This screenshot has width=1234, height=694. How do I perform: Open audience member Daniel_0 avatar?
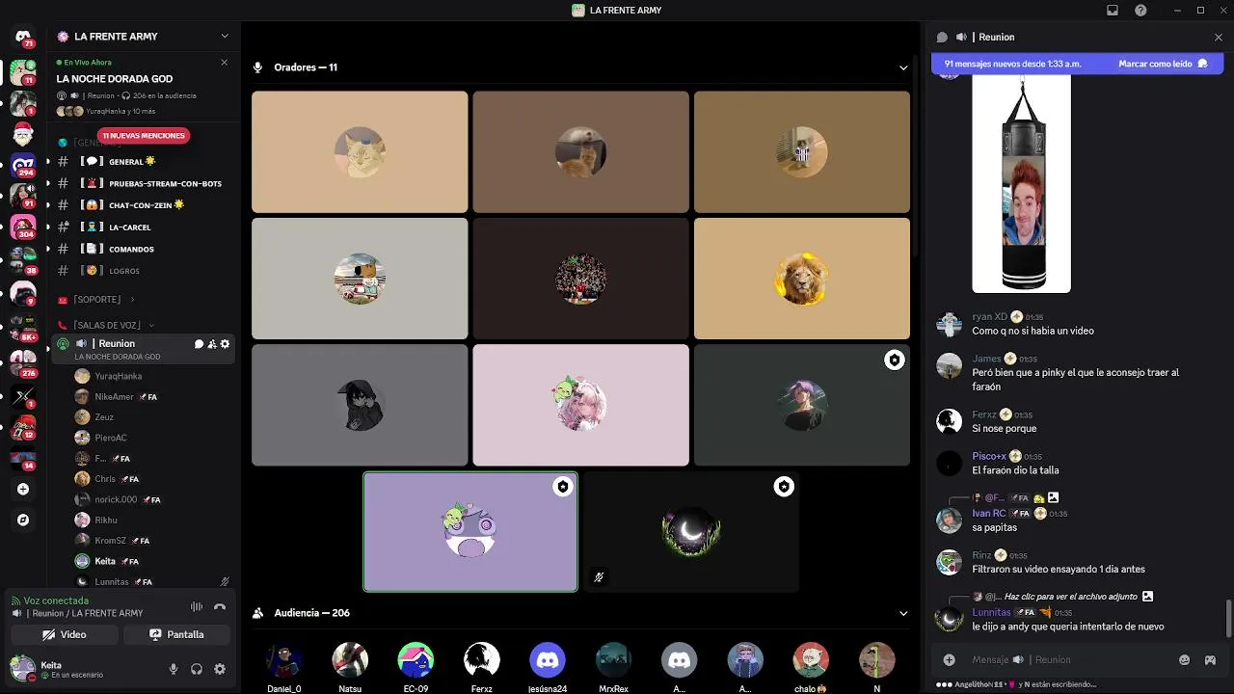coord(284,660)
